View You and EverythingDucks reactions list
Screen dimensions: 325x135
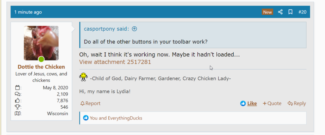(116, 118)
